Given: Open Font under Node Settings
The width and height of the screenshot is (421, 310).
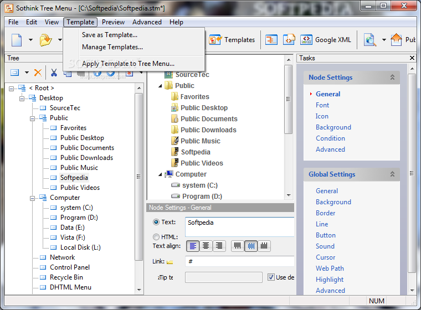Looking at the screenshot, I should pyautogui.click(x=322, y=105).
